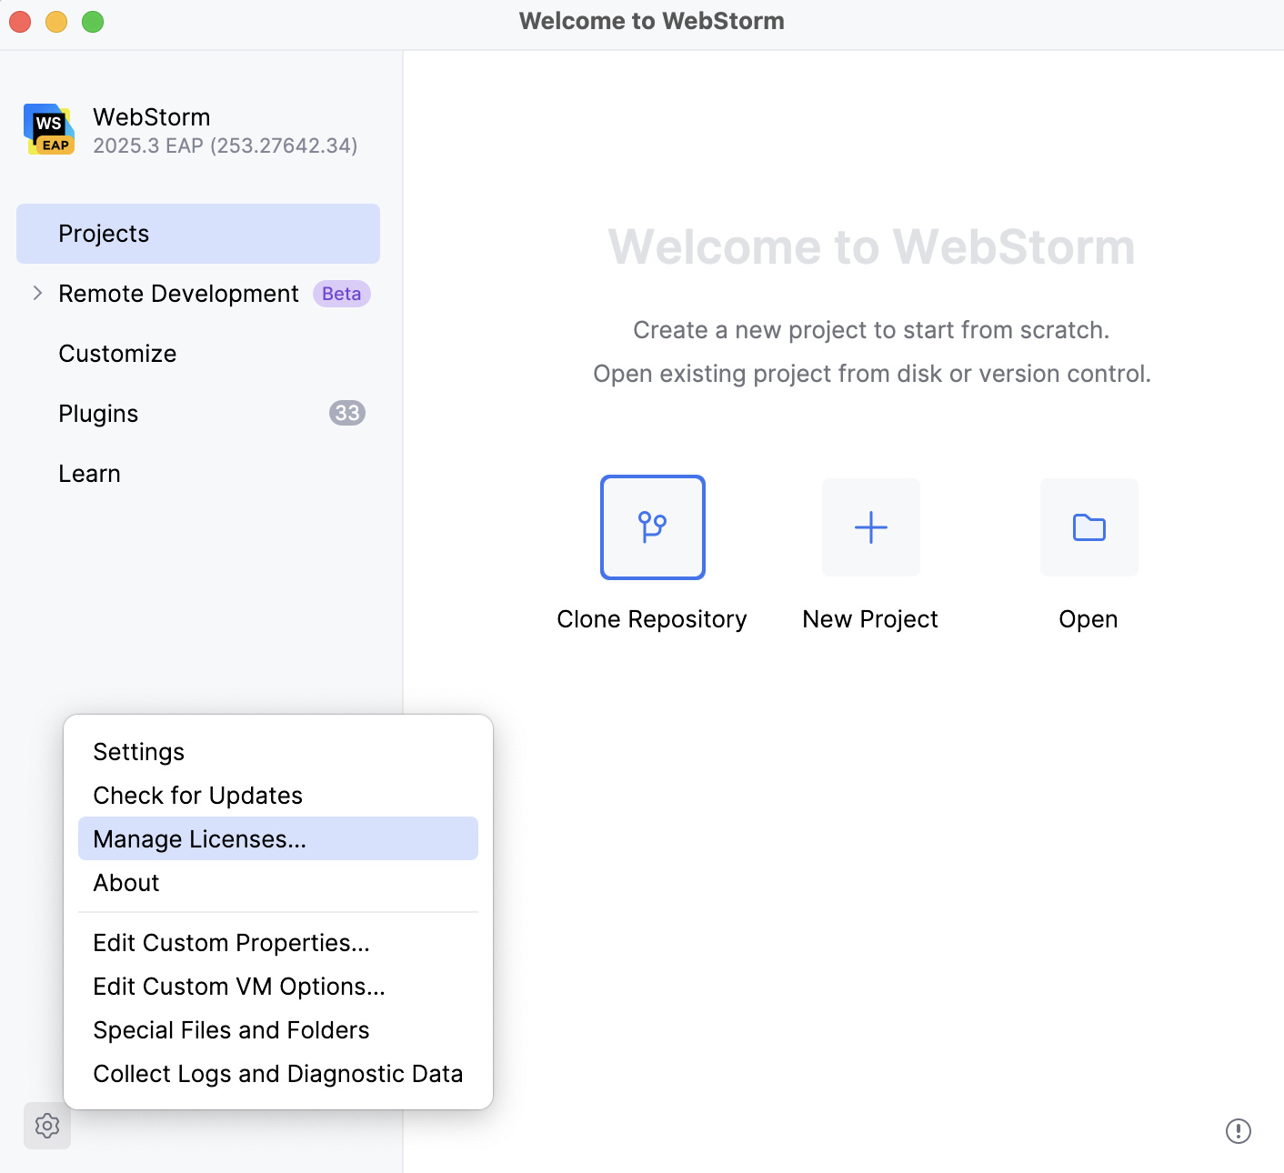Viewport: 1284px width, 1173px height.
Task: Switch to the Projects section
Action: coord(103,233)
